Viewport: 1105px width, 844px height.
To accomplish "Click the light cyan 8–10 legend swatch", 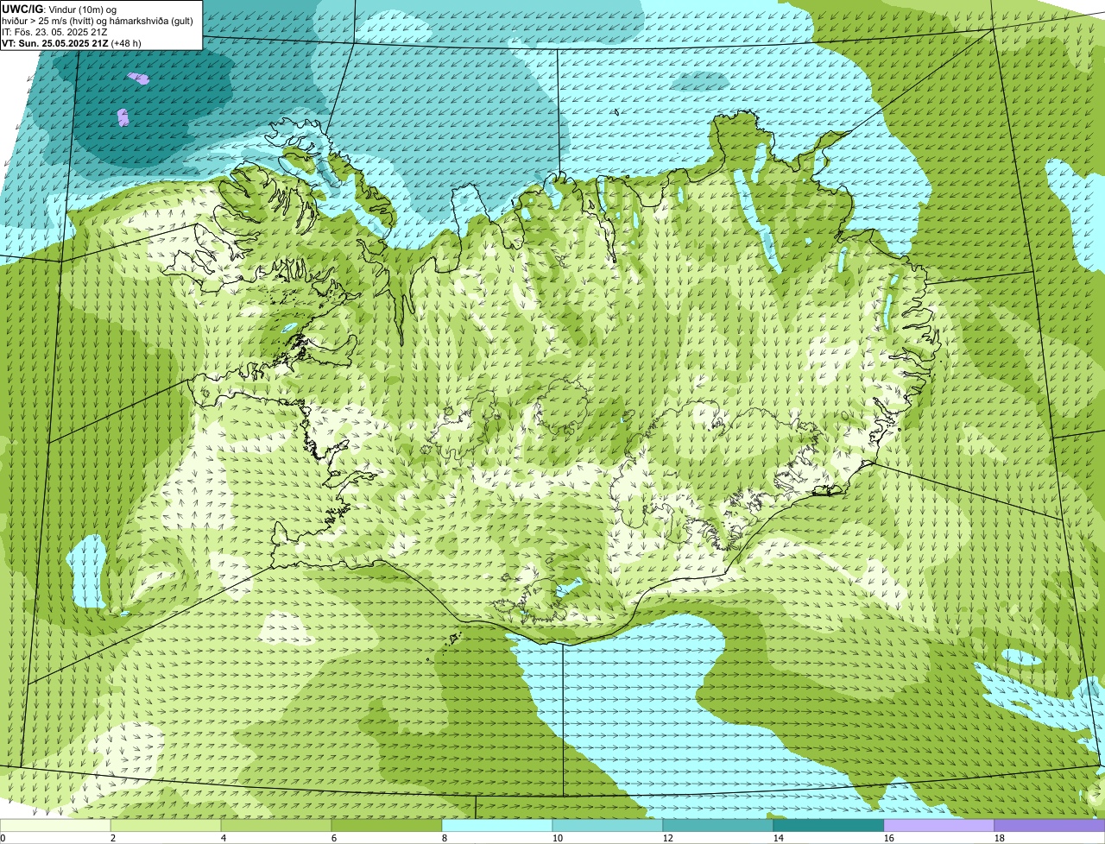I will pos(497,825).
